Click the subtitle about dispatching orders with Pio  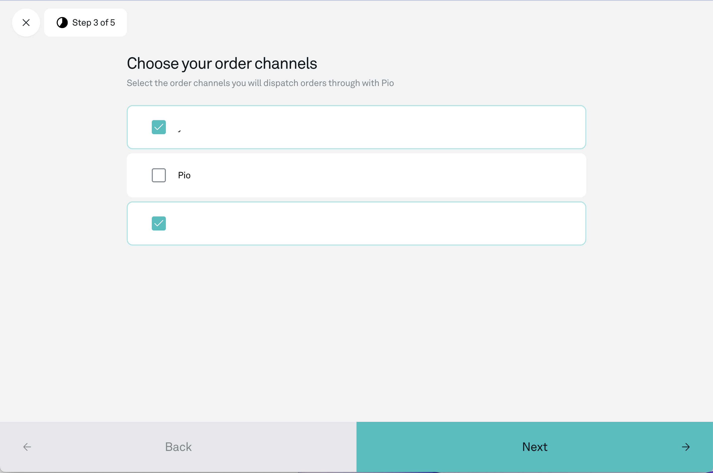pyautogui.click(x=260, y=83)
